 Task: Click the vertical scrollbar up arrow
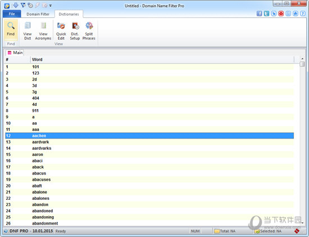coord(302,59)
